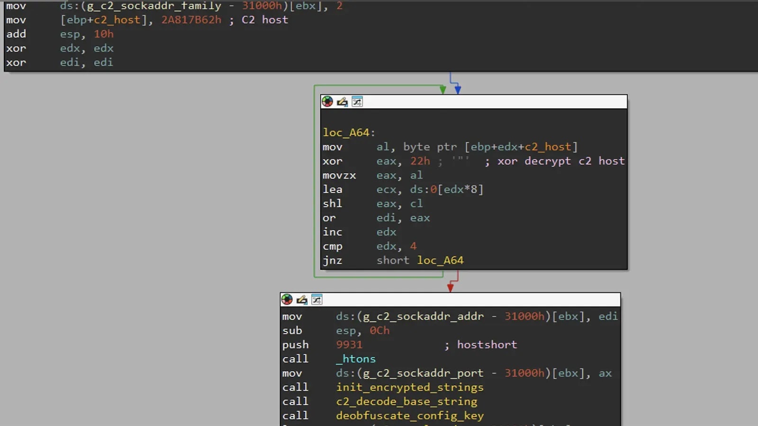The image size is (758, 426).
Task: Click 'sub esp, 0Ch' instruction
Action: click(x=336, y=330)
